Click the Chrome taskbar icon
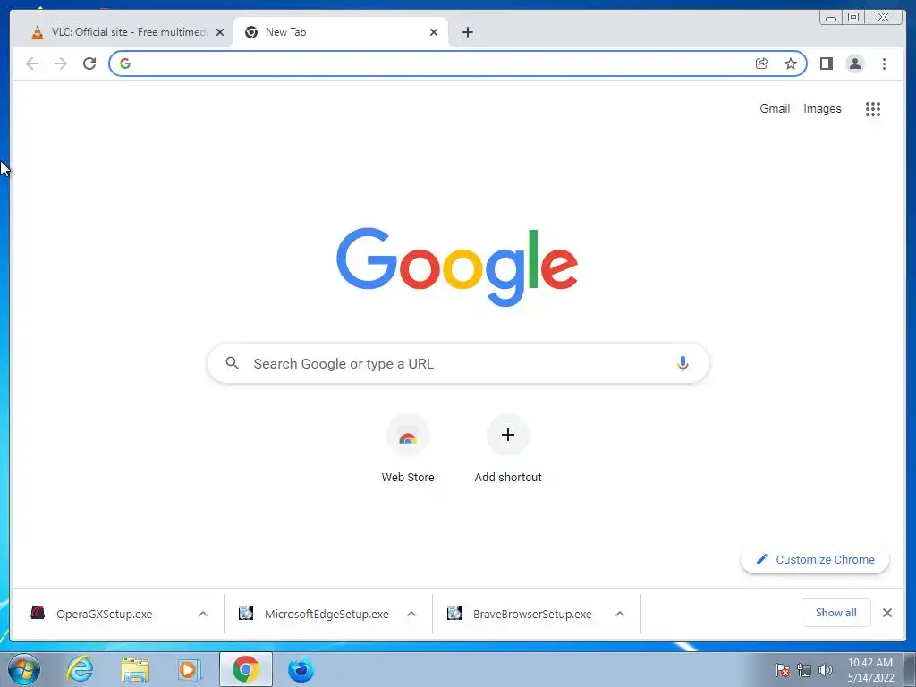The height and width of the screenshot is (687, 916). 245,669
